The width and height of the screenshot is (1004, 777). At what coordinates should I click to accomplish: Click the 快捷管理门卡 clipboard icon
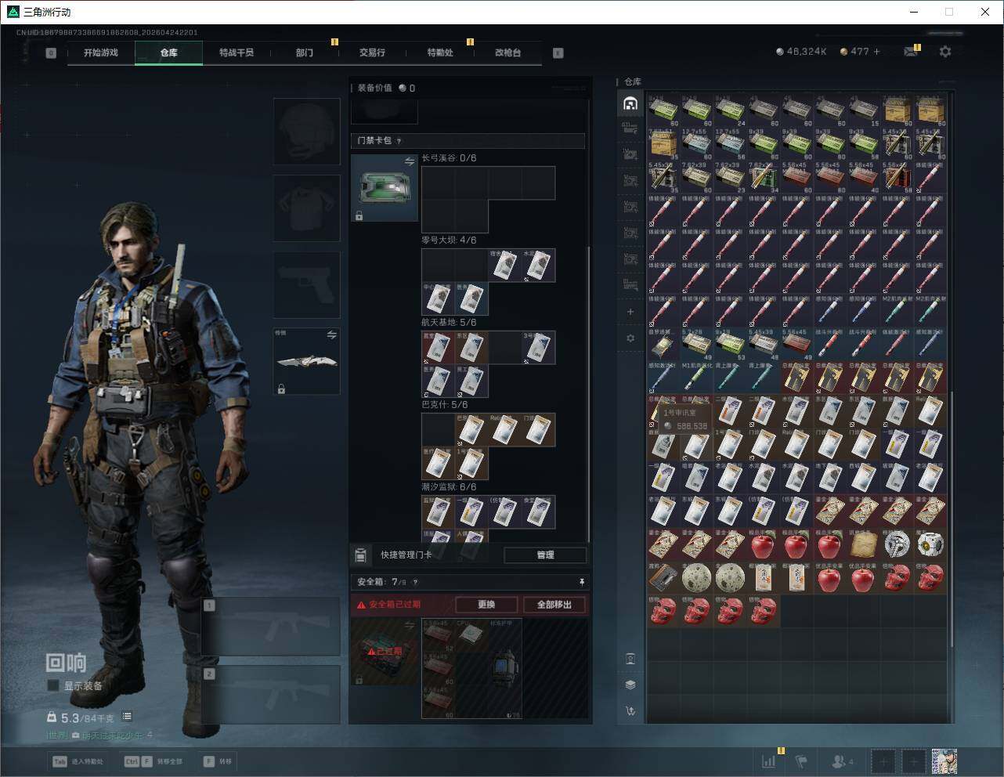360,555
